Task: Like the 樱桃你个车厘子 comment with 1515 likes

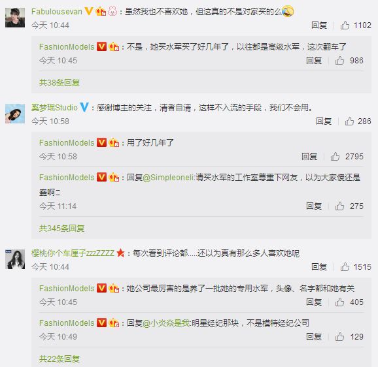Action: click(345, 266)
